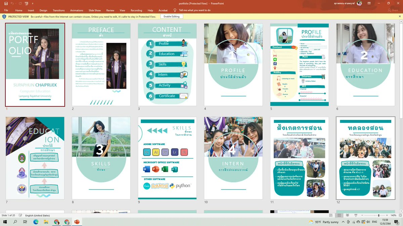Open Microsoft Edge from taskbar
This screenshot has width=403, height=226.
pyautogui.click(x=36, y=222)
